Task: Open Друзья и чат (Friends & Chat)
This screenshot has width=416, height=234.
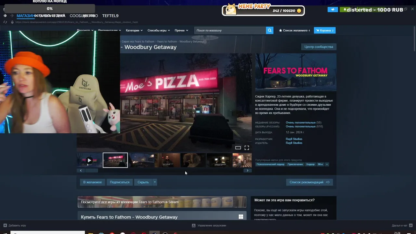Action: [x=399, y=226]
